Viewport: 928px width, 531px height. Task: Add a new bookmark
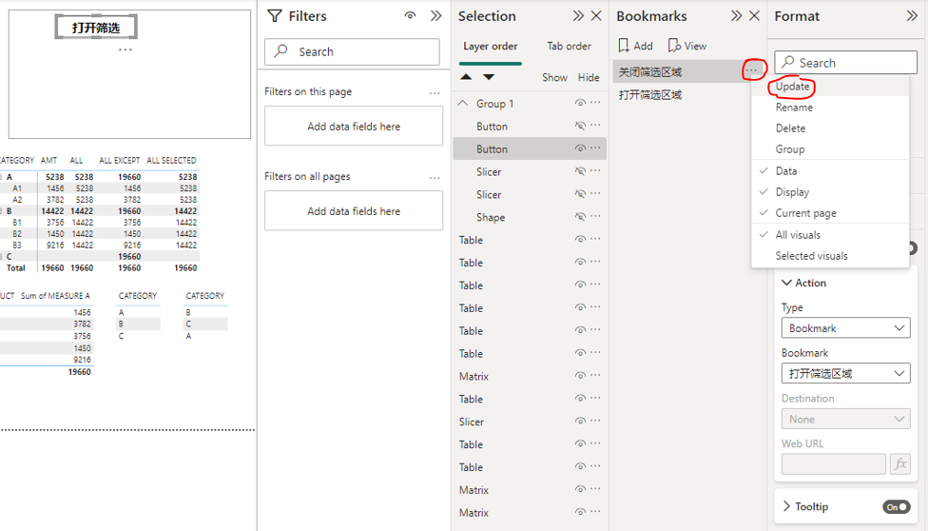[x=635, y=46]
